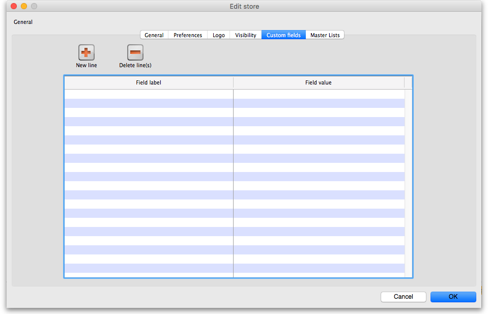Open the Master Lists tab

coord(325,35)
